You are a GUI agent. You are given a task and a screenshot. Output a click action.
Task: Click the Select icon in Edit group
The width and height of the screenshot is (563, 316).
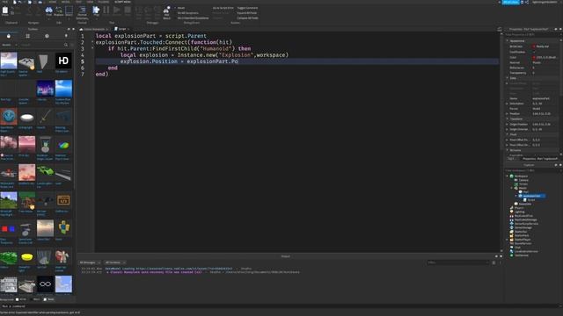click(69, 11)
